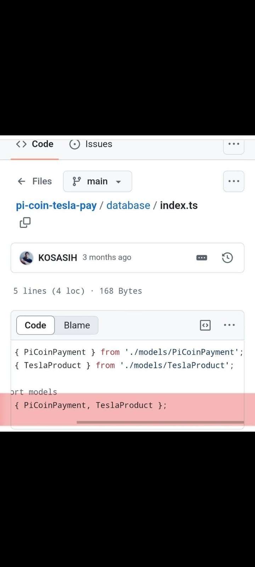This screenshot has height=567, width=255.
Task: Click KOSASIH's profile avatar
Action: tap(27, 258)
